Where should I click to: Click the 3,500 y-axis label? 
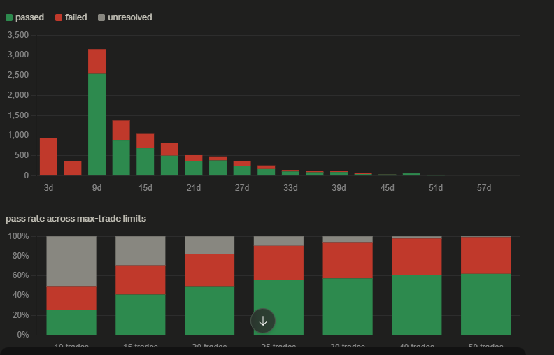click(18, 35)
